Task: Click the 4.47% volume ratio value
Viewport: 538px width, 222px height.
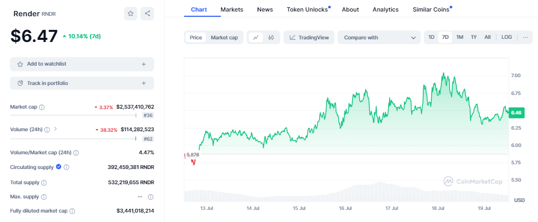Action: 147,152
